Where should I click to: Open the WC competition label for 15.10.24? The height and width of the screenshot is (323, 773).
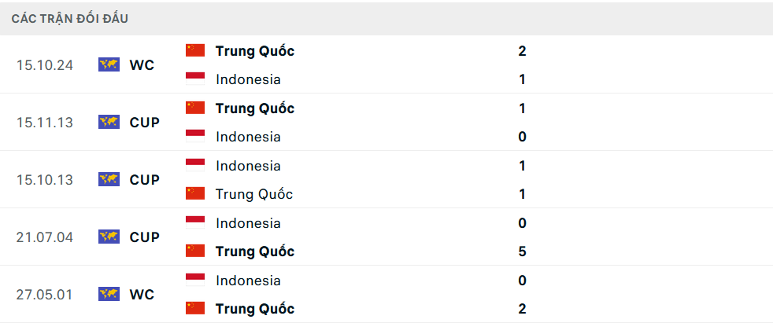click(142, 65)
